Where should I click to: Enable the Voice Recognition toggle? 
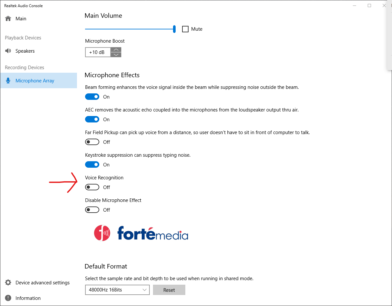(x=92, y=187)
